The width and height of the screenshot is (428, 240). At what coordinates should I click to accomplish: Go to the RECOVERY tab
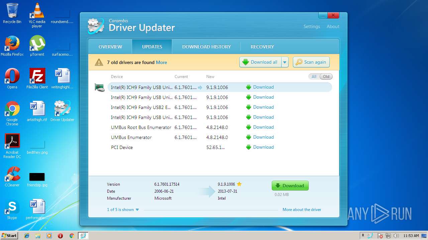pyautogui.click(x=262, y=47)
